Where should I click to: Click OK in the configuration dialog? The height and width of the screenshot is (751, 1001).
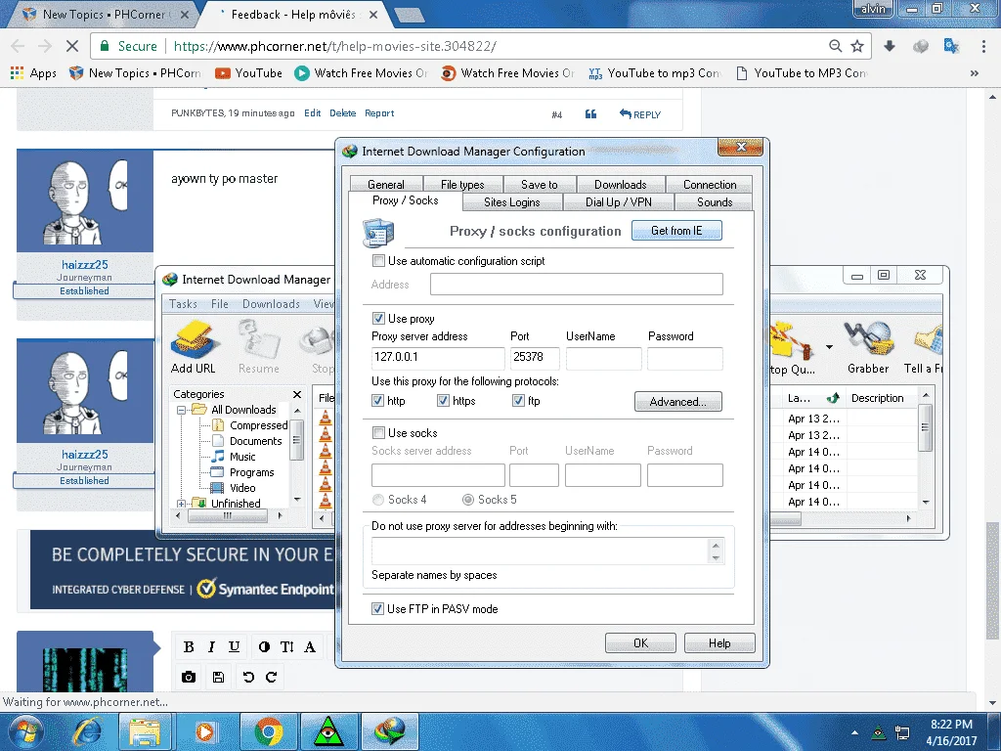(x=640, y=643)
